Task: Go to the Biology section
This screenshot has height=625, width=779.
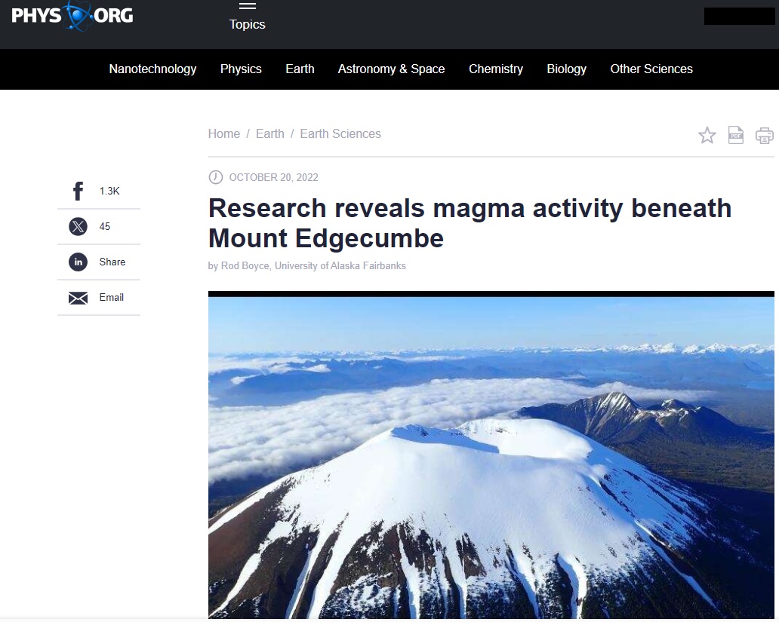Action: click(x=566, y=69)
